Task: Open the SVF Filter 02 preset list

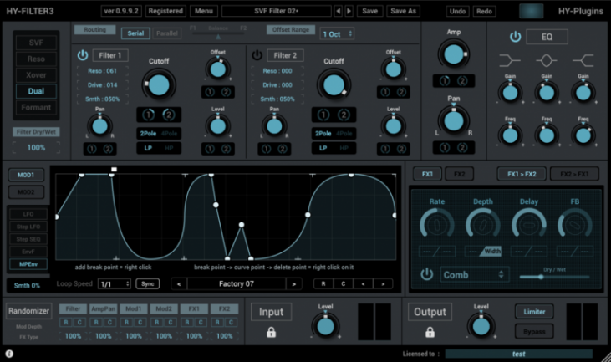Action: point(277,11)
